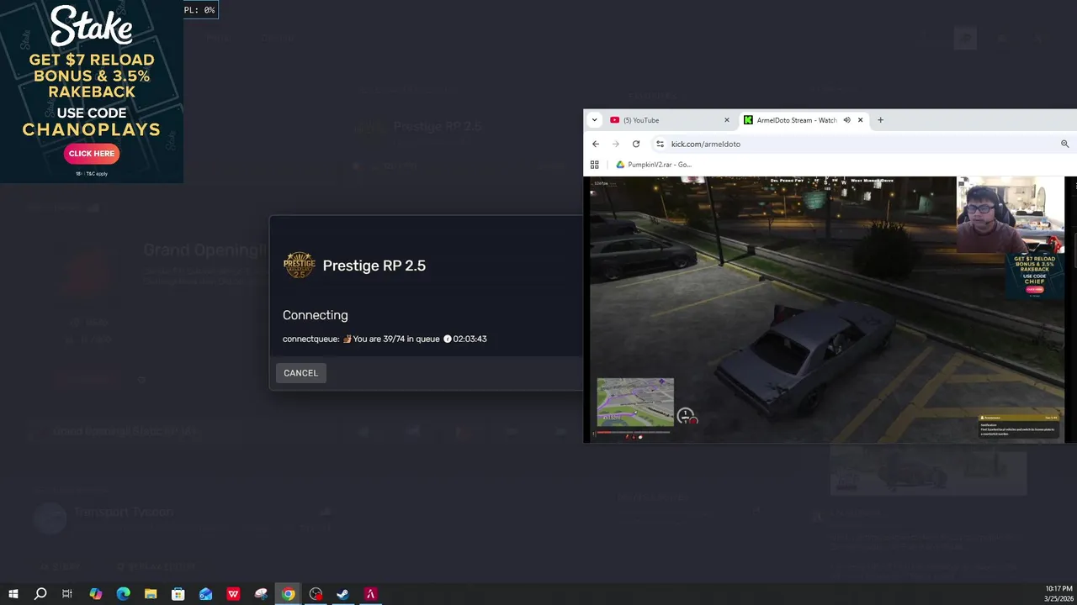Reload the kick.com page
This screenshot has height=605, width=1077.
click(636, 144)
